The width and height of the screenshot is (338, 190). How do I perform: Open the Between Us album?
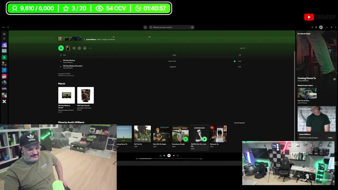(x=218, y=136)
